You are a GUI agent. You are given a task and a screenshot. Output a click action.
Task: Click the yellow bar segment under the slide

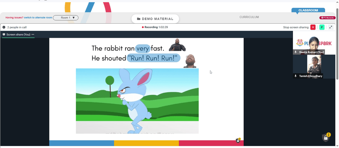(x=146, y=143)
